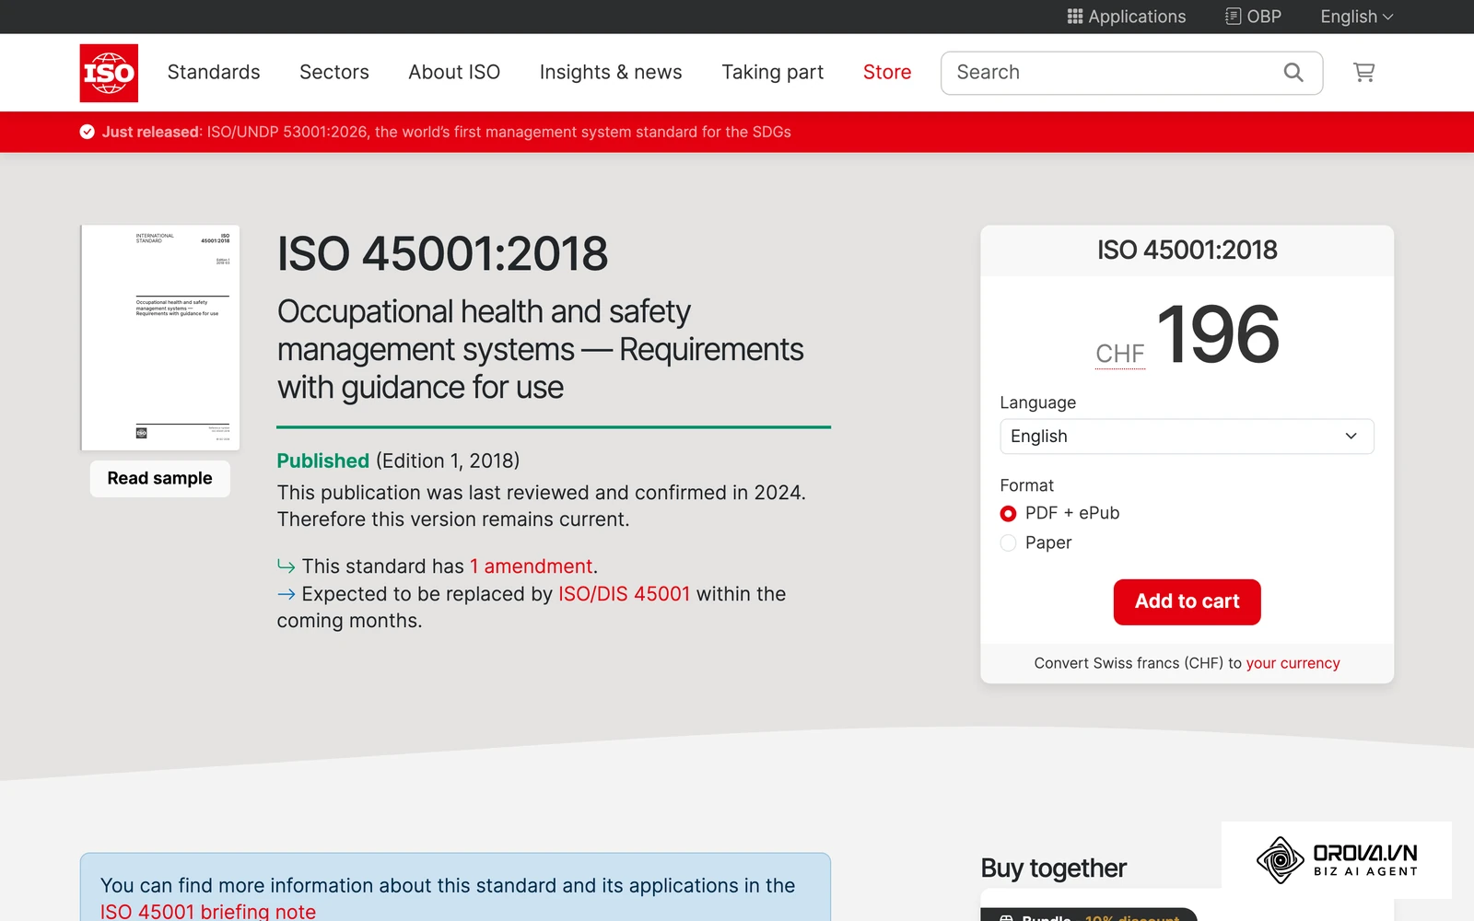Viewport: 1474px width, 921px height.
Task: Open the Taking part menu
Action: coord(772,72)
